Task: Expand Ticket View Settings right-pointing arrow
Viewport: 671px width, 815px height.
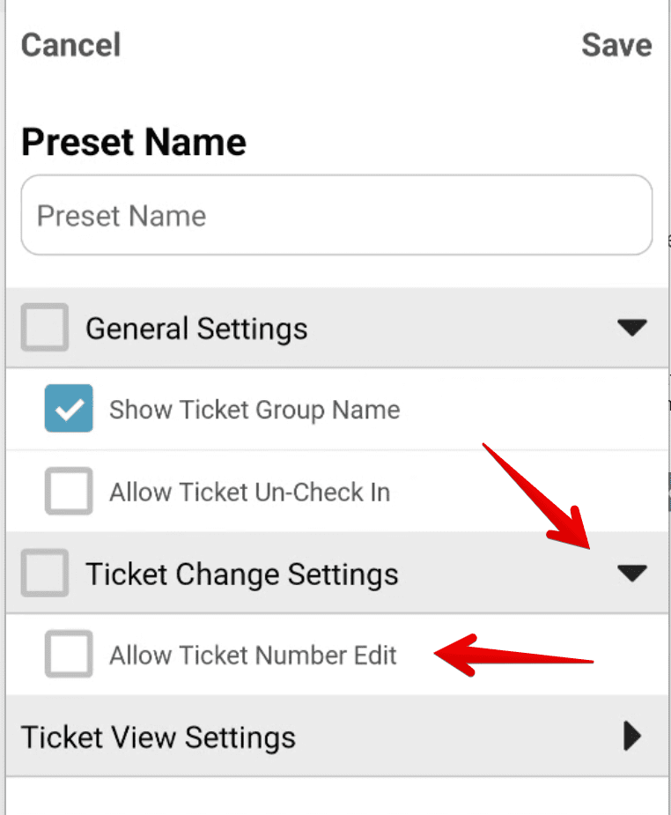Action: (x=632, y=736)
